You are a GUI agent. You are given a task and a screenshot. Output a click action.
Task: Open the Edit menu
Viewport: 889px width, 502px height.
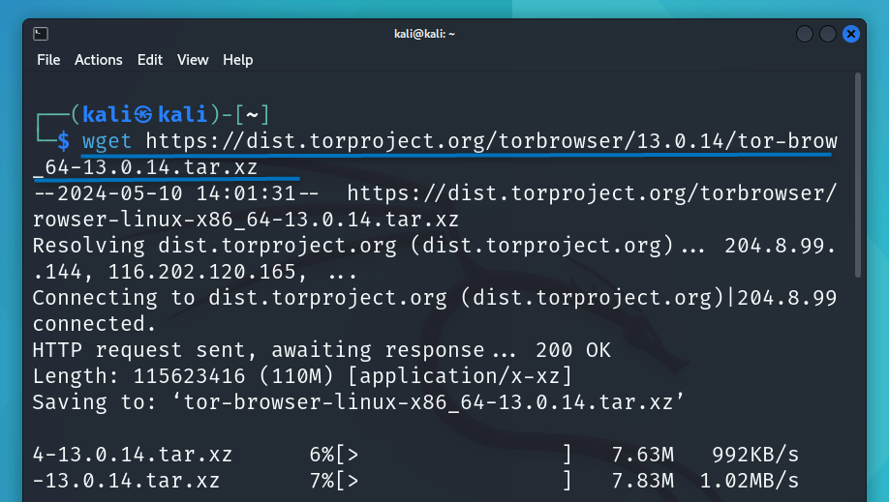[150, 60]
